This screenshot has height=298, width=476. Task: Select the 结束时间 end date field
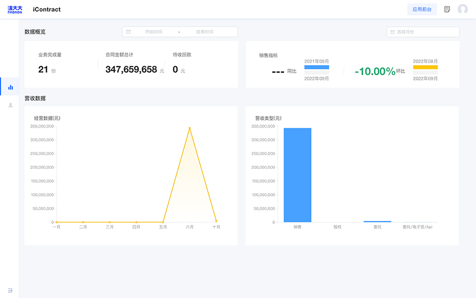point(205,32)
